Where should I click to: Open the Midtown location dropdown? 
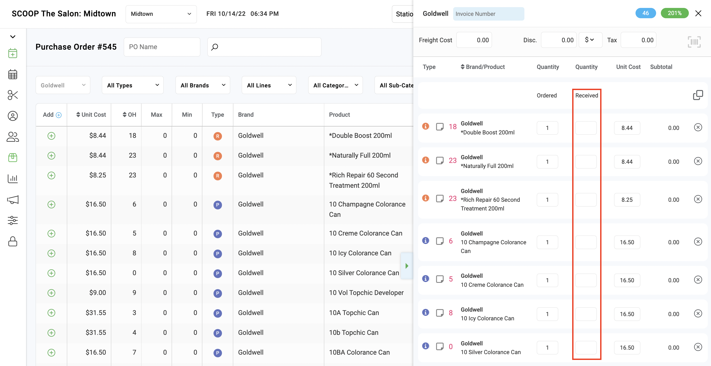tap(161, 14)
